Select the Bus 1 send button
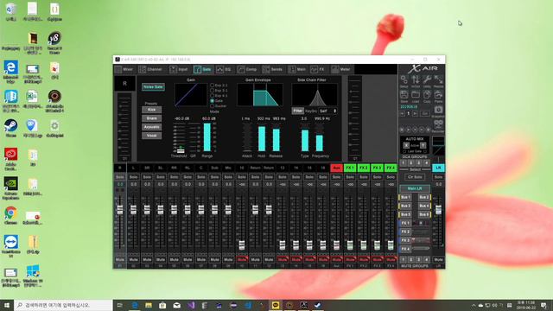The width and height of the screenshot is (553, 311). pyautogui.click(x=405, y=198)
